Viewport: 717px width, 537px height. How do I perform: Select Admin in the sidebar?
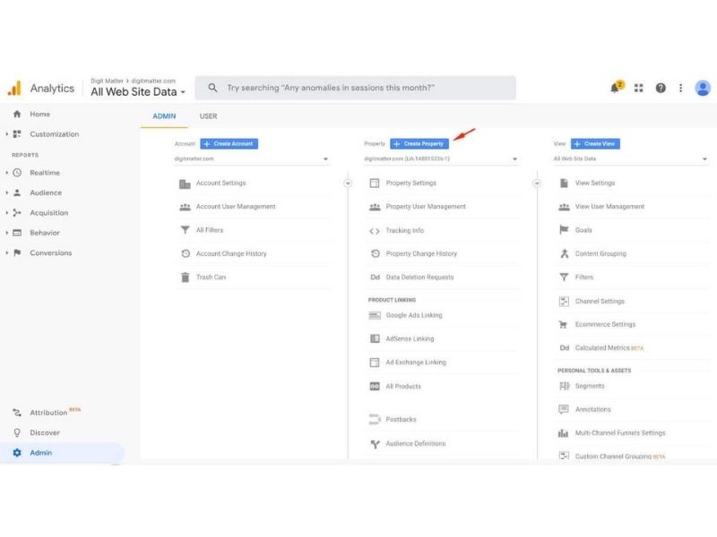62,453
